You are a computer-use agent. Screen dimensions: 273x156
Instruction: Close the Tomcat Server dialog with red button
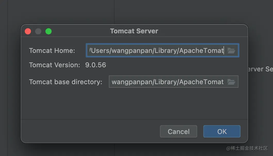(x=28, y=31)
